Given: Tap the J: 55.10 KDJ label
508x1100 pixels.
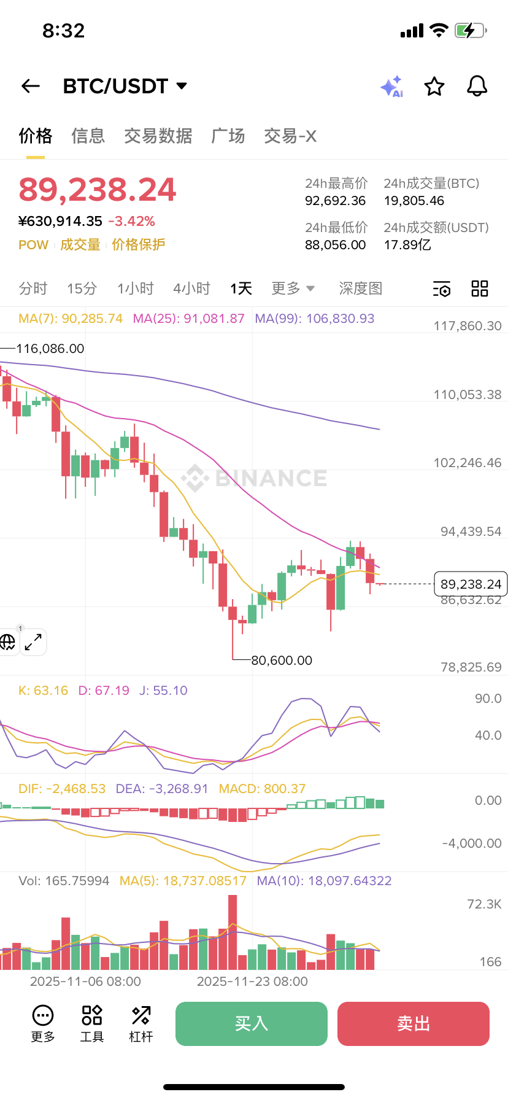Looking at the screenshot, I should coord(163,691).
